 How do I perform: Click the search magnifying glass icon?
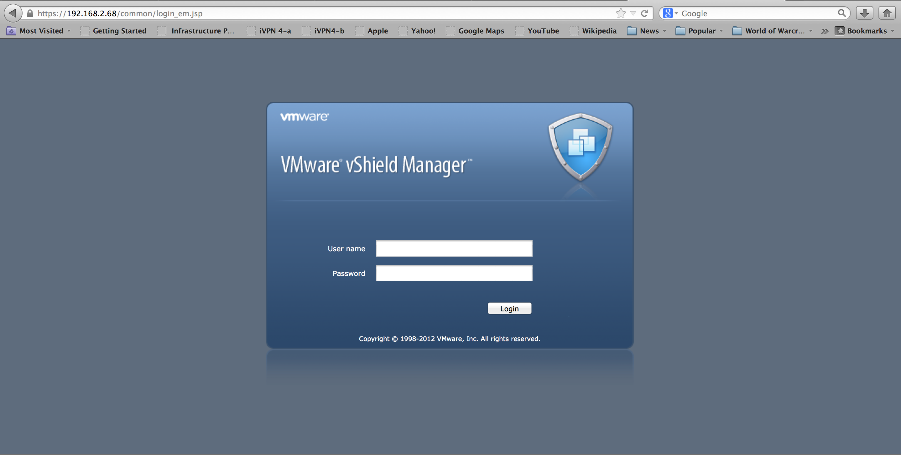[841, 13]
